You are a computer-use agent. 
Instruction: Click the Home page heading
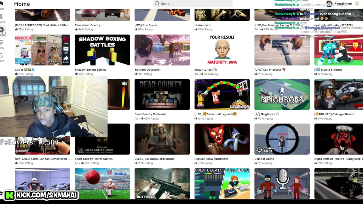(x=22, y=4)
